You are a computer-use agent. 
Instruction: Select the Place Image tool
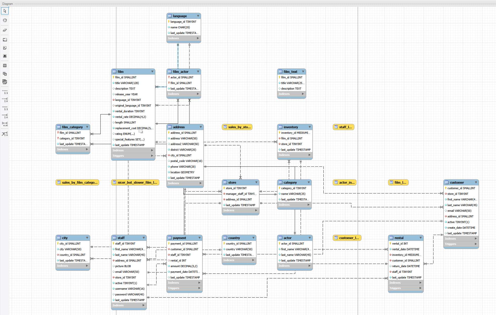click(x=5, y=56)
